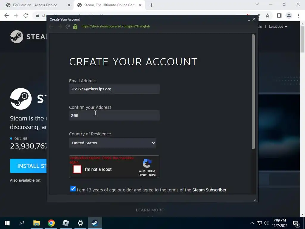This screenshot has height=229, width=305.
Task: Open Steam Subscriber agreement link
Action: [209, 190]
